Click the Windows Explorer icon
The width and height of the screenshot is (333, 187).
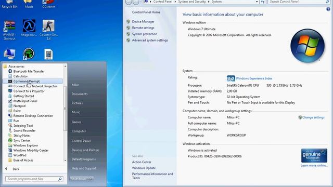[x=10, y=145]
